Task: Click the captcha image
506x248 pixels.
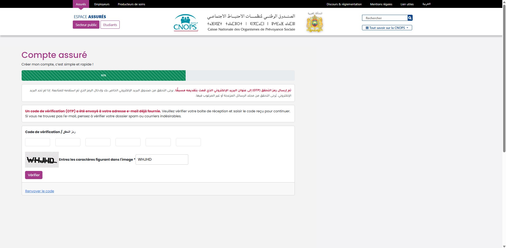Action: [42, 160]
